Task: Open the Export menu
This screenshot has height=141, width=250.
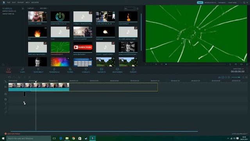Action: click(x=21, y=3)
